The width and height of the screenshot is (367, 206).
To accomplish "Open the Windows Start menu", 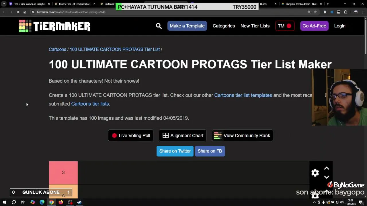I will pyautogui.click(x=5, y=202).
